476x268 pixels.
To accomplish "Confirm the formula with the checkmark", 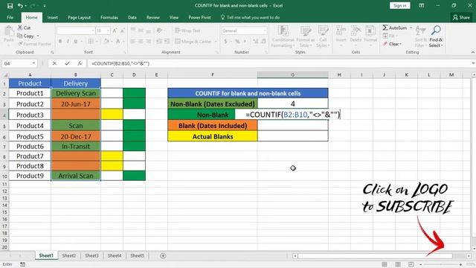I will [67, 63].
